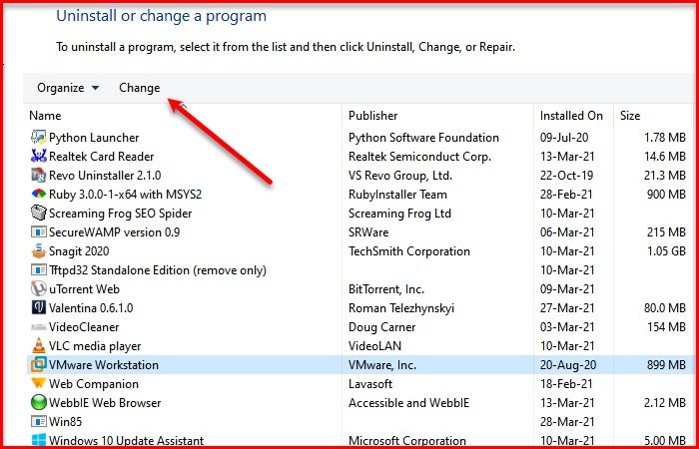Click the Python Launcher icon
The height and width of the screenshot is (449, 699).
tap(39, 138)
